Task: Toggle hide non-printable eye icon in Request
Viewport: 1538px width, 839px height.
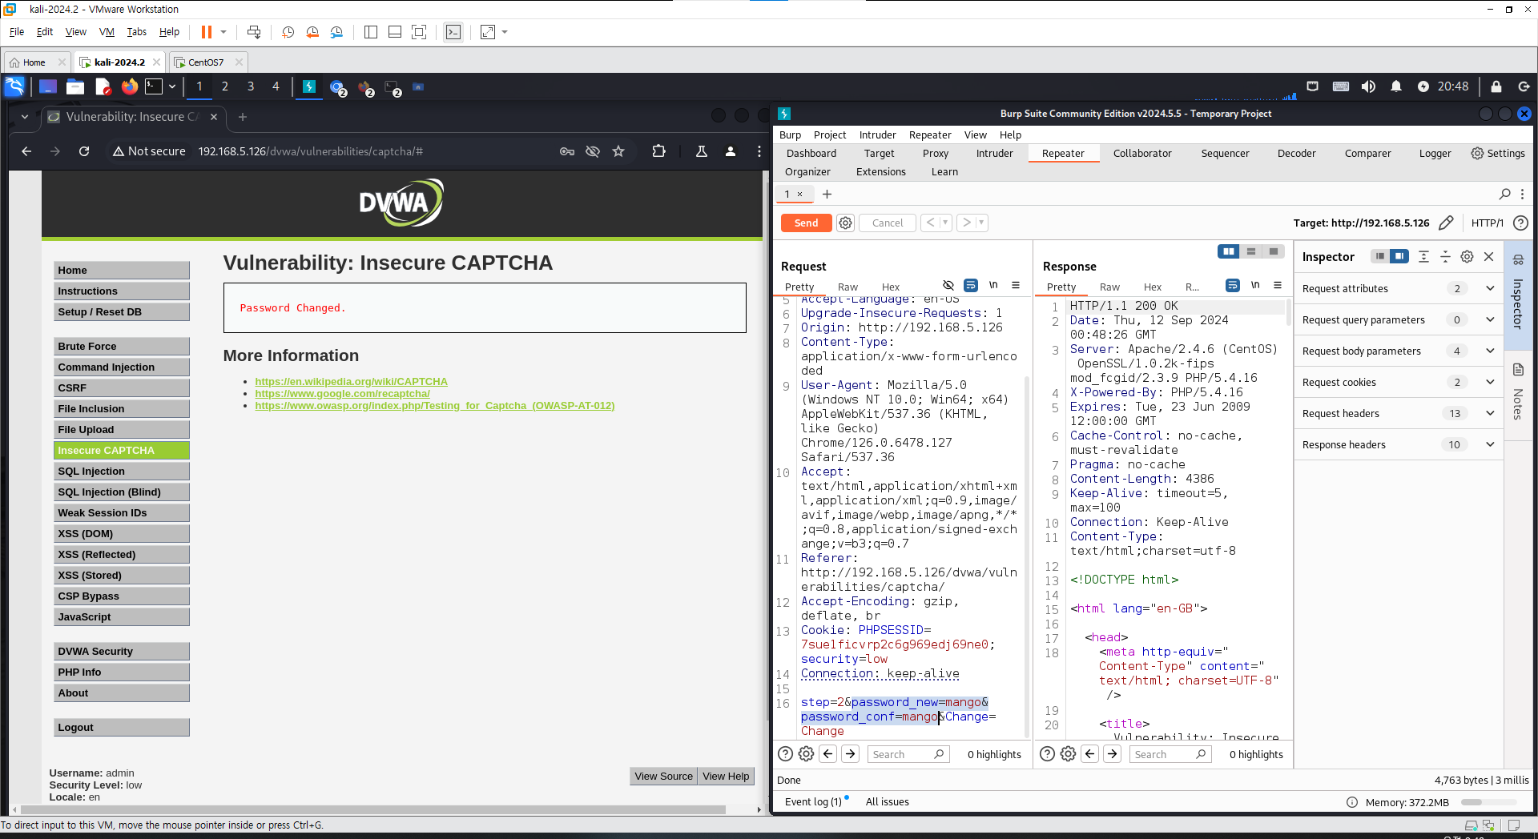Action: point(948,285)
